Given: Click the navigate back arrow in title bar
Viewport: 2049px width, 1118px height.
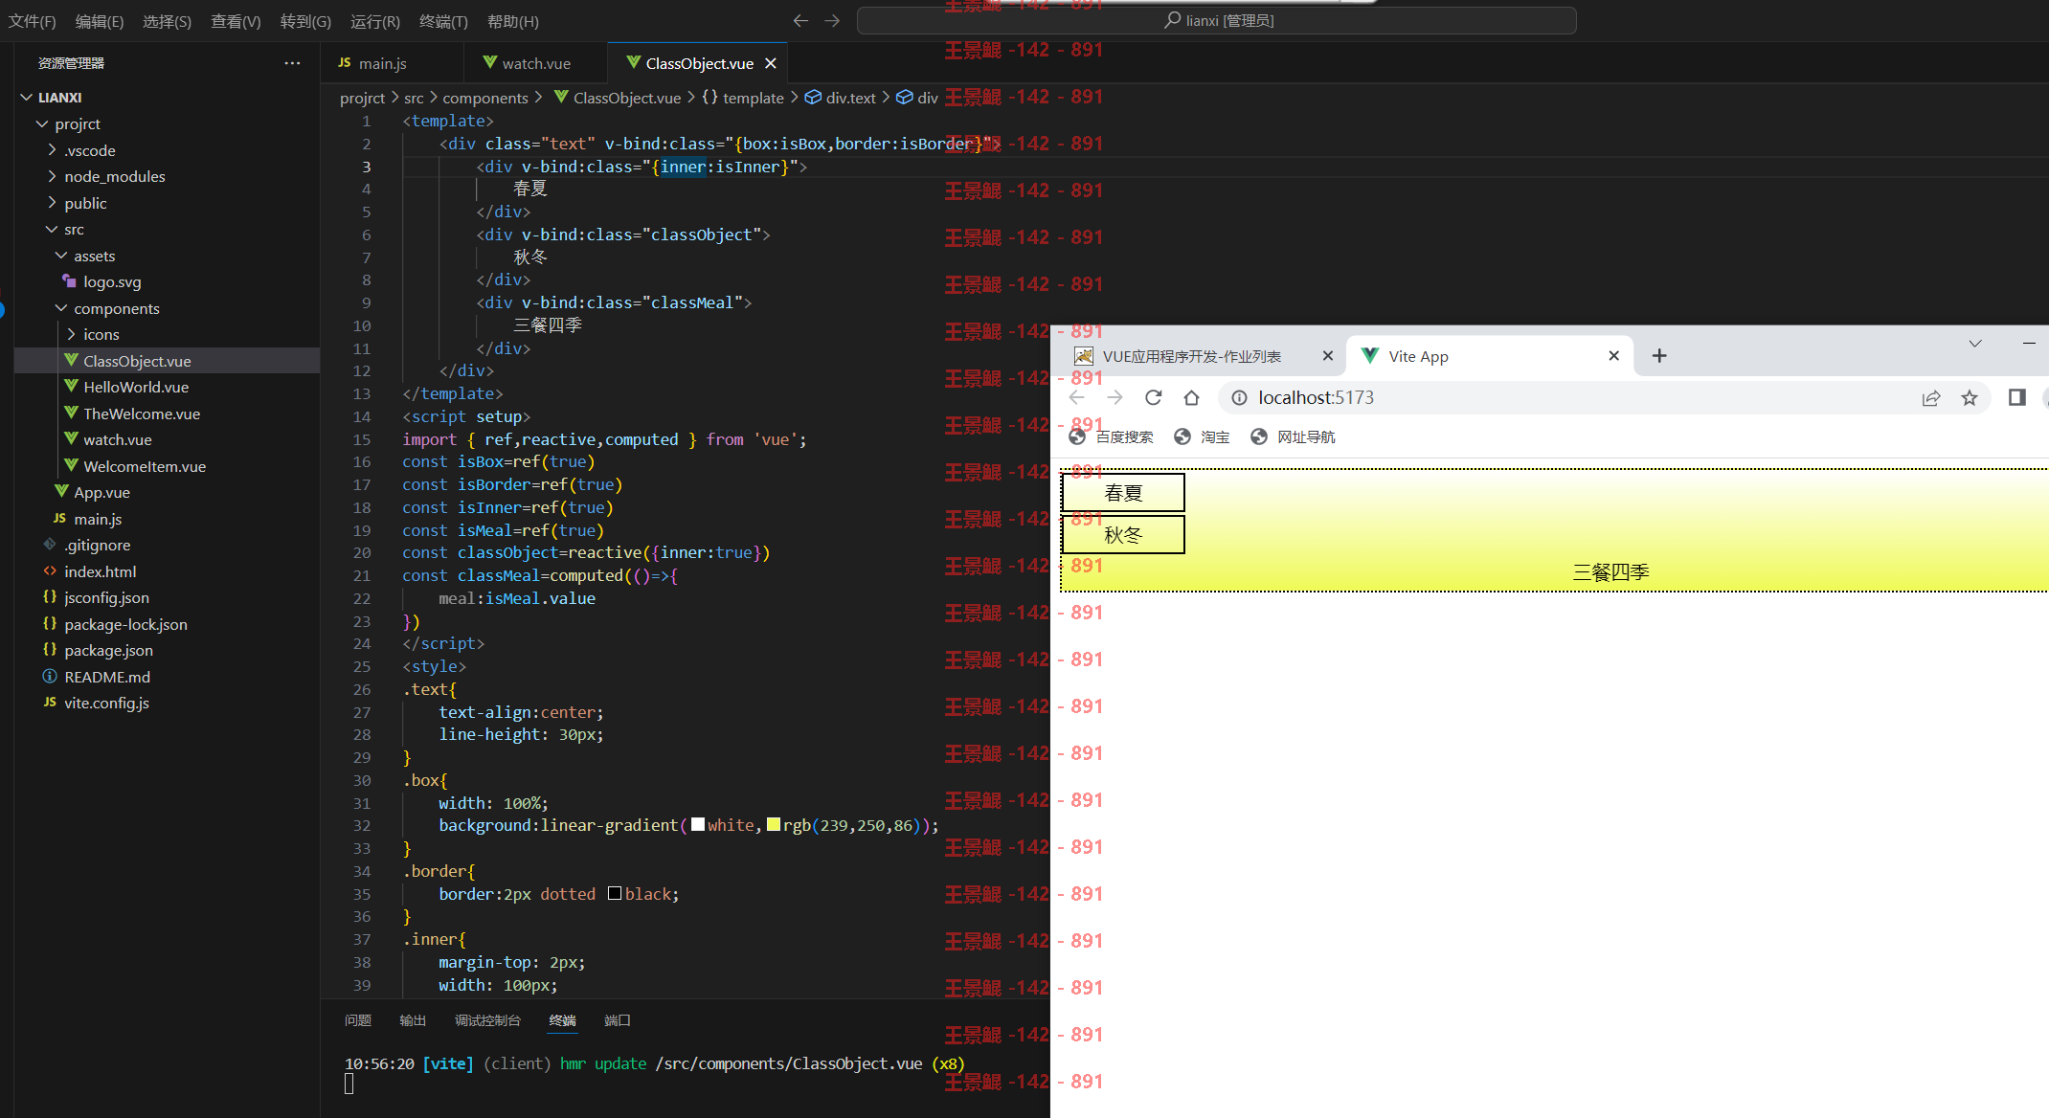Looking at the screenshot, I should point(800,21).
